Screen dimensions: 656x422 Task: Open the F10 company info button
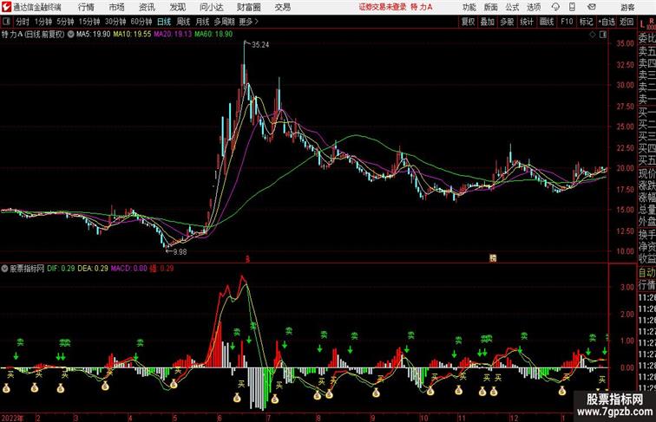click(x=567, y=22)
